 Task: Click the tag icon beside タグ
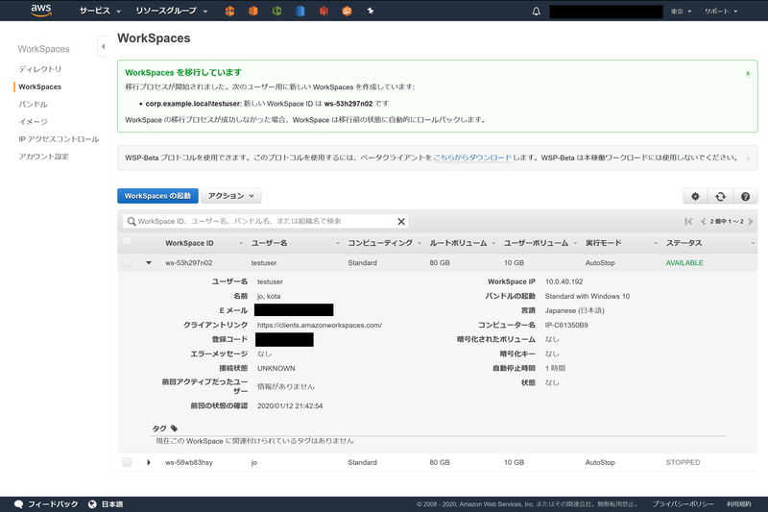tap(174, 428)
